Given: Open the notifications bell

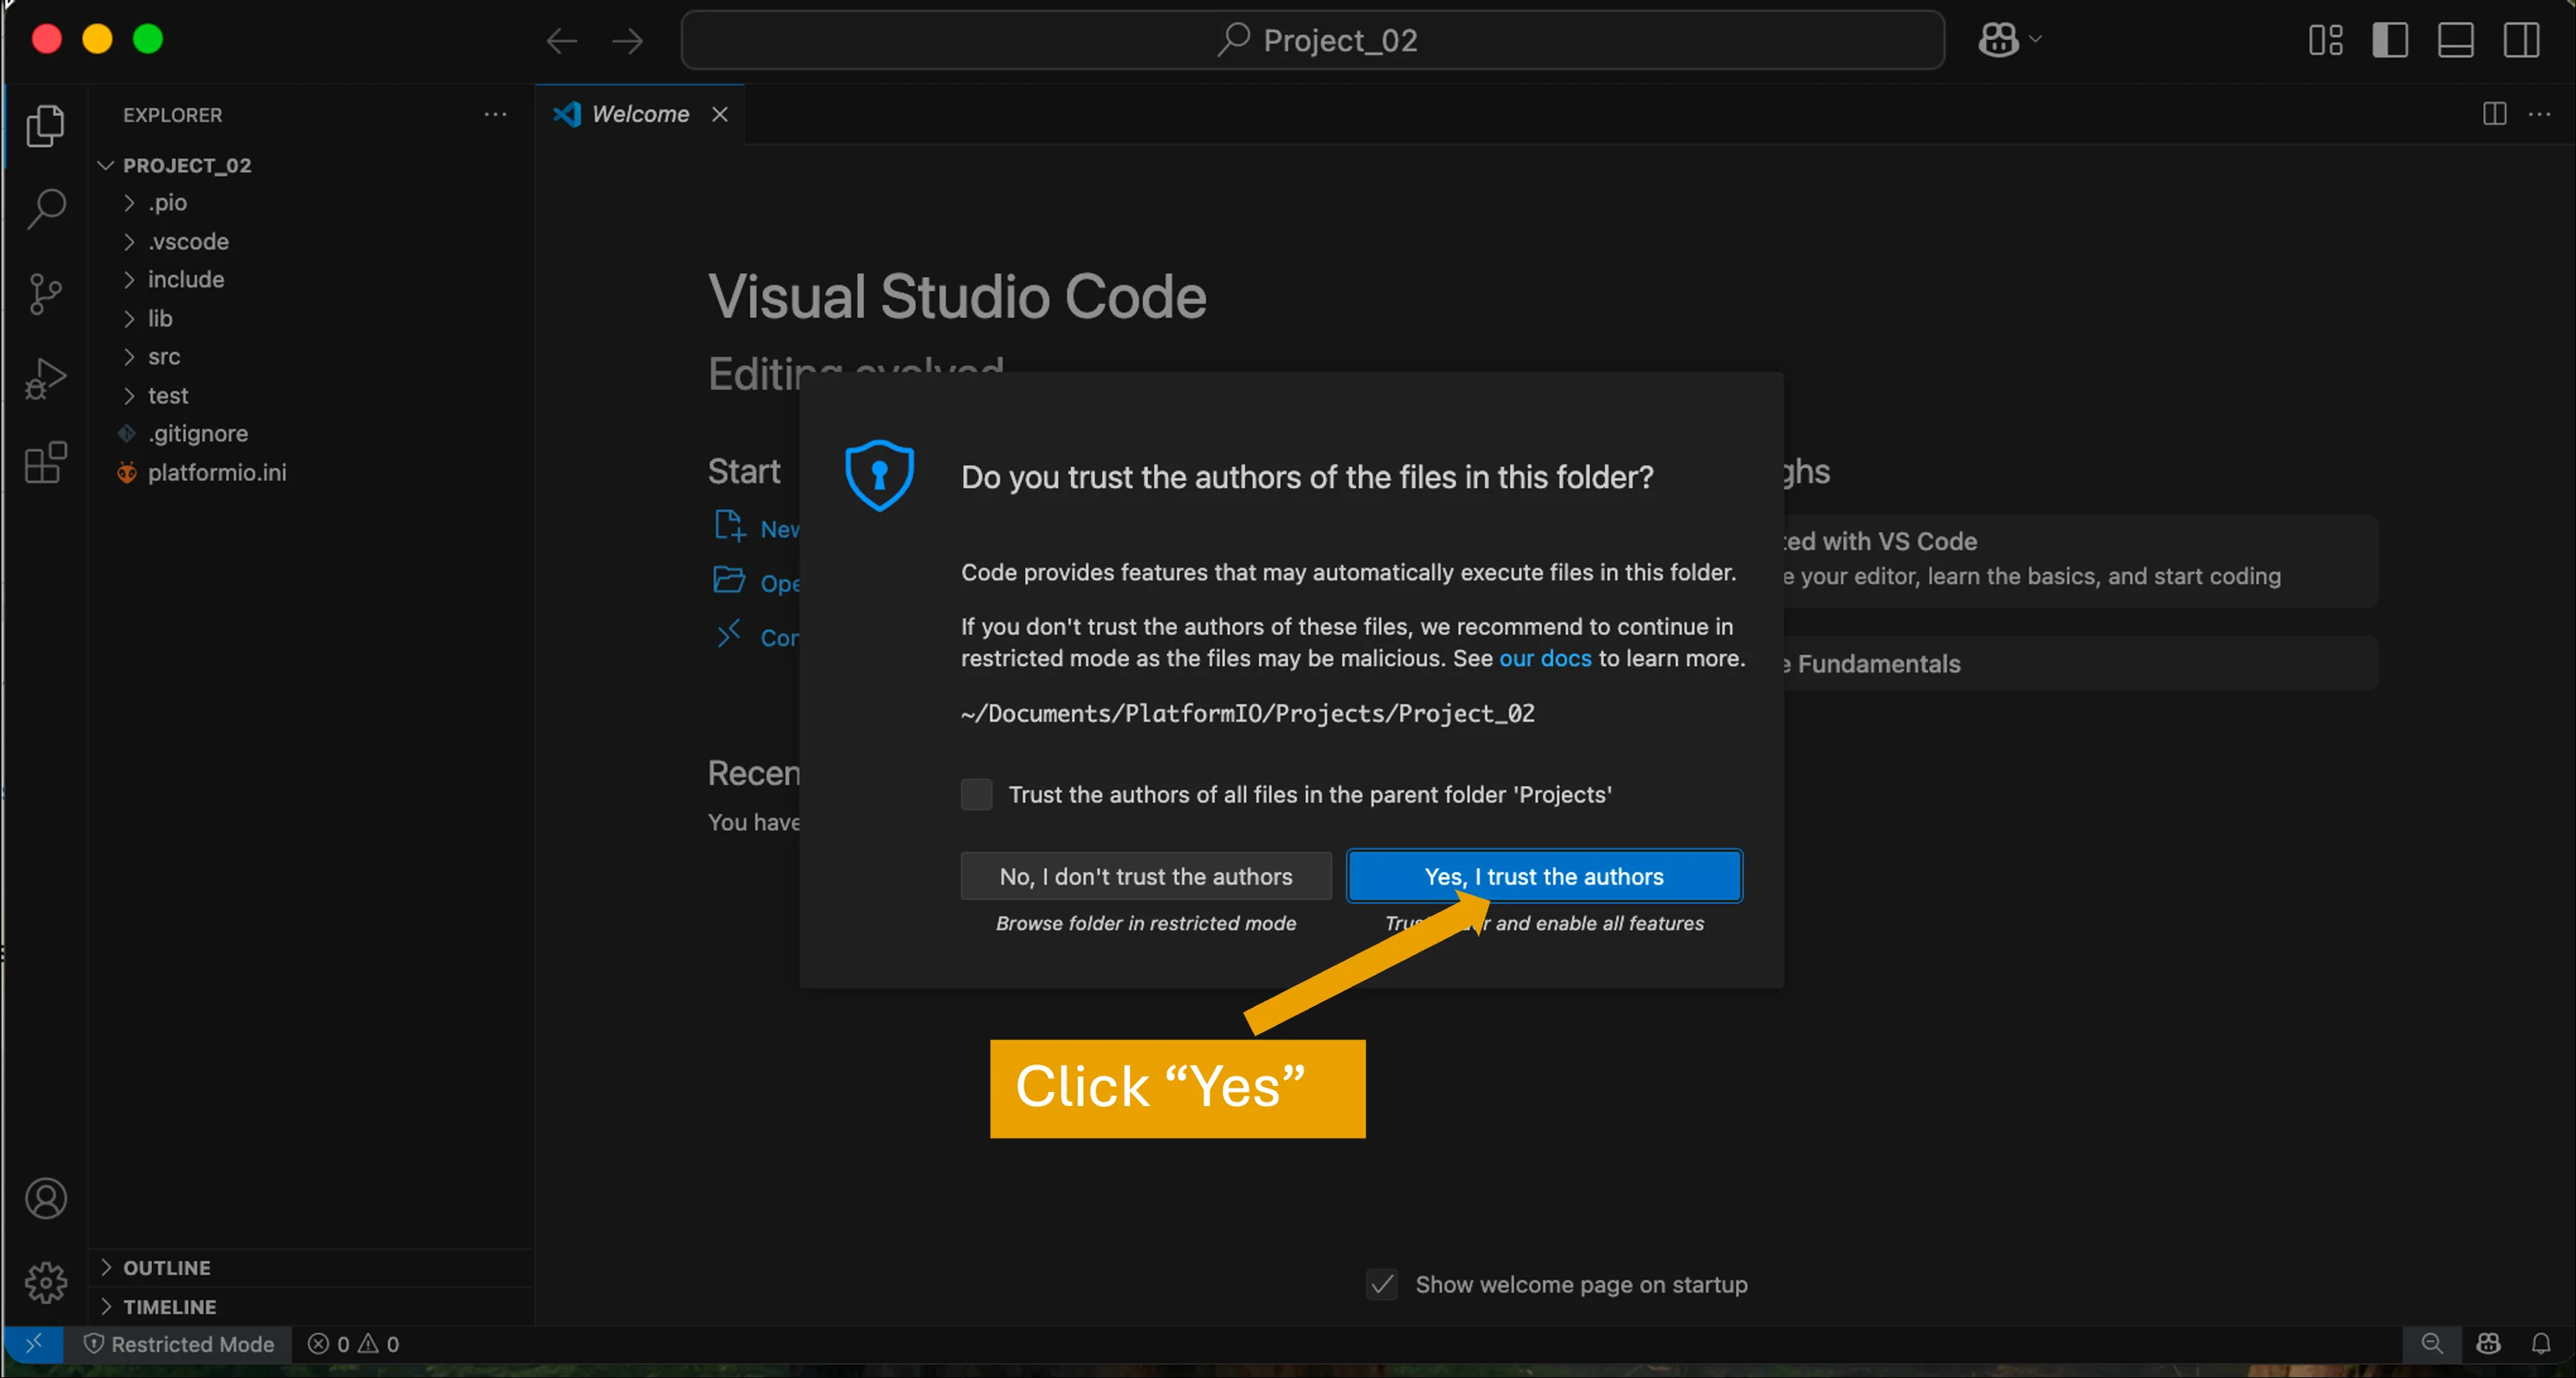Looking at the screenshot, I should tap(2541, 1344).
